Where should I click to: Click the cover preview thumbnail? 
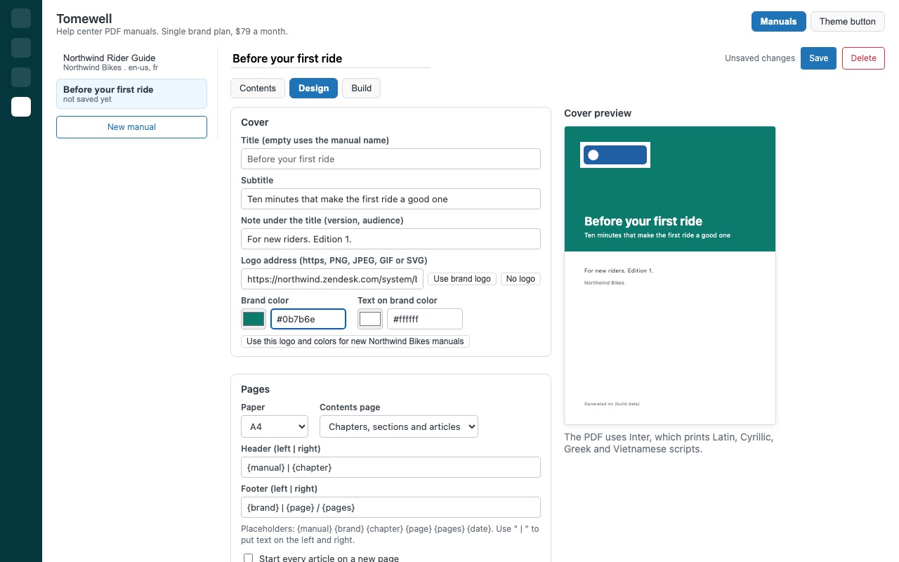coord(670,275)
